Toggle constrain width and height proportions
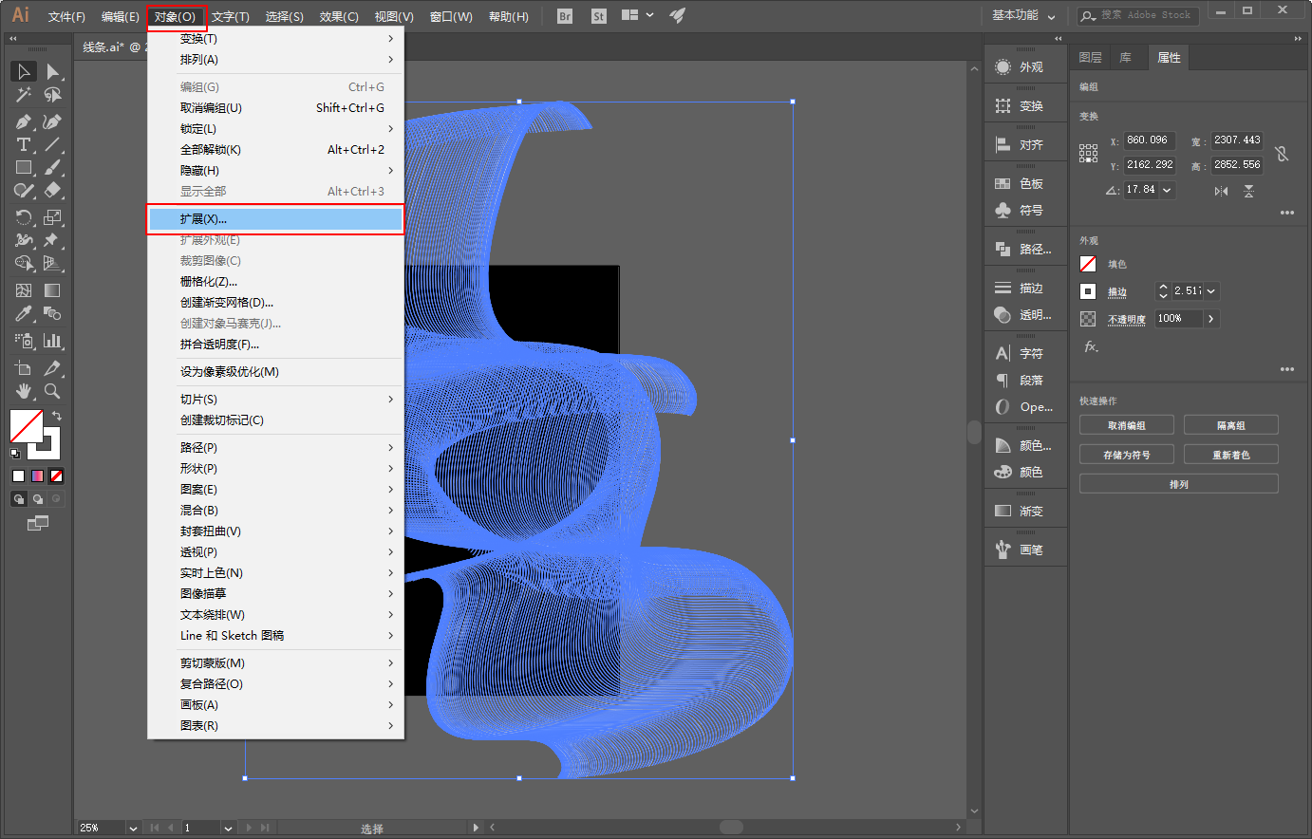Image resolution: width=1312 pixels, height=839 pixels. (x=1282, y=153)
